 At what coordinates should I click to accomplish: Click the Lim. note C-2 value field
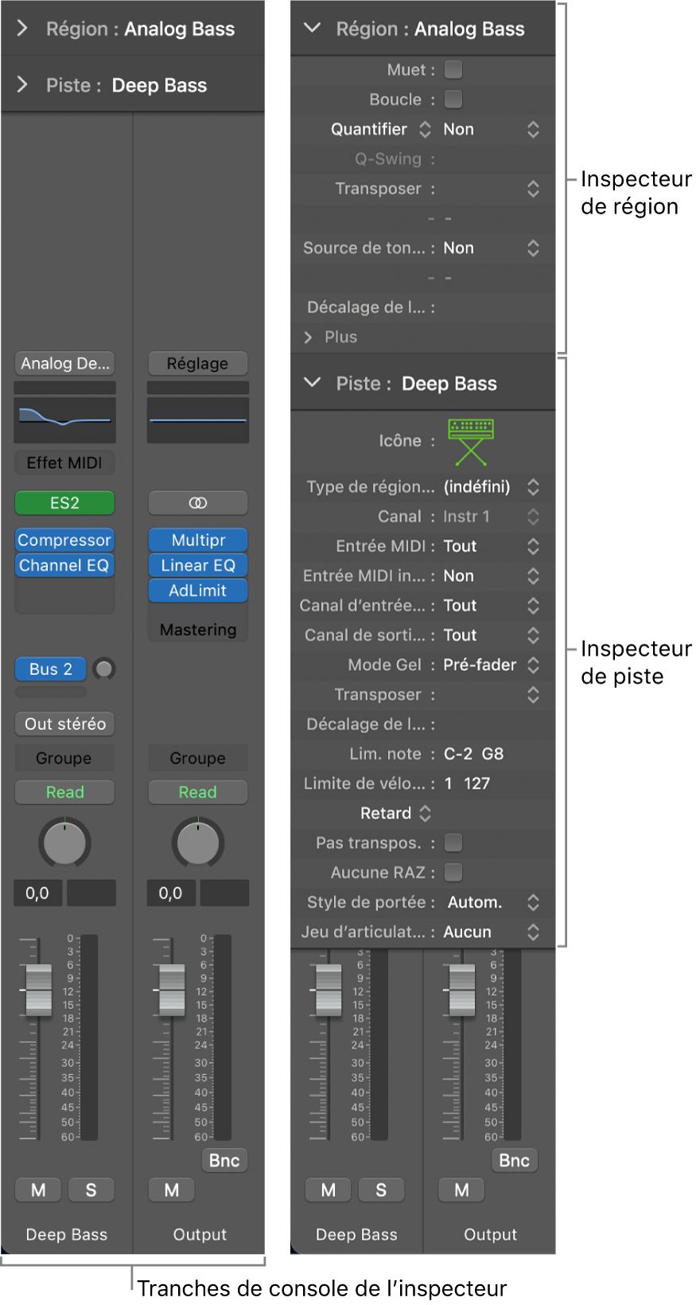click(457, 754)
